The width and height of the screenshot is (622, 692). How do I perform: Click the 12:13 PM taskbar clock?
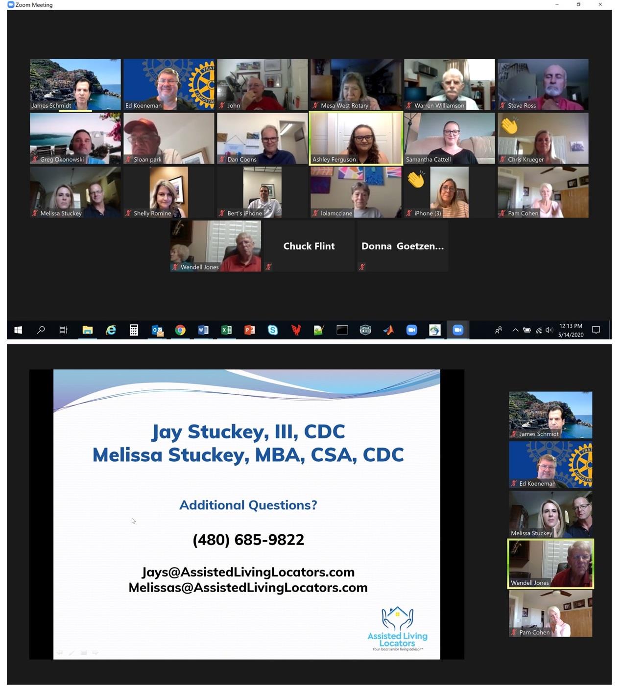571,330
